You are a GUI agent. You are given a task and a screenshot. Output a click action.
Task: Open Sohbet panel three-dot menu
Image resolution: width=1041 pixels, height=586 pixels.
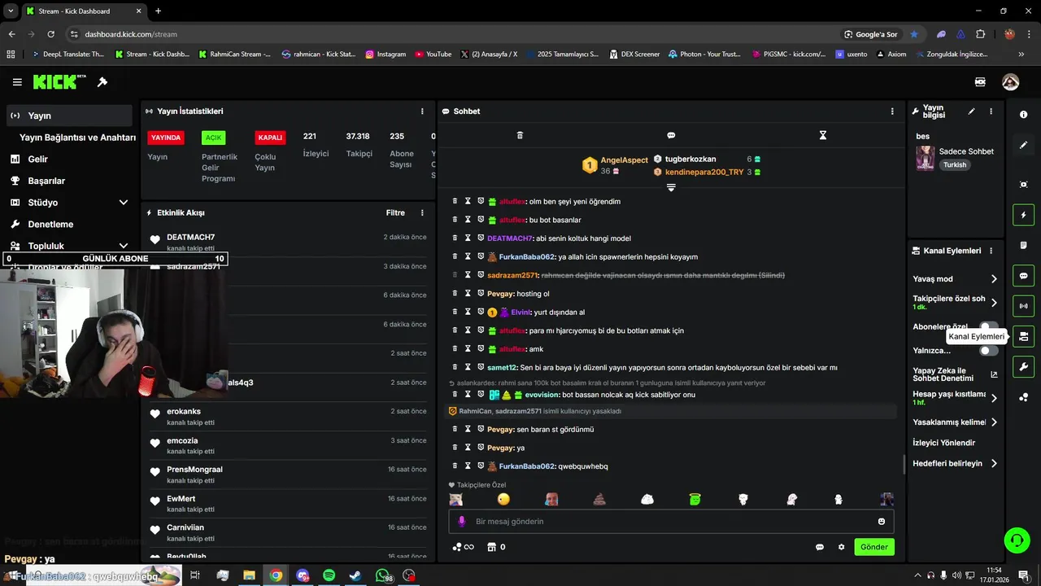(x=892, y=112)
